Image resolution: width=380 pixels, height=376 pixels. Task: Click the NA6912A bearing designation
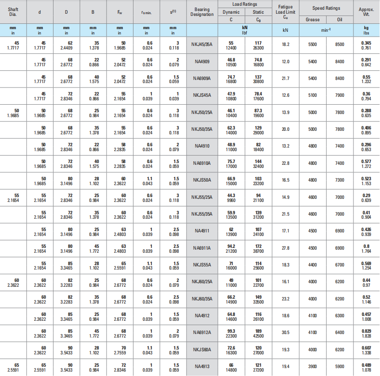[x=202, y=332]
